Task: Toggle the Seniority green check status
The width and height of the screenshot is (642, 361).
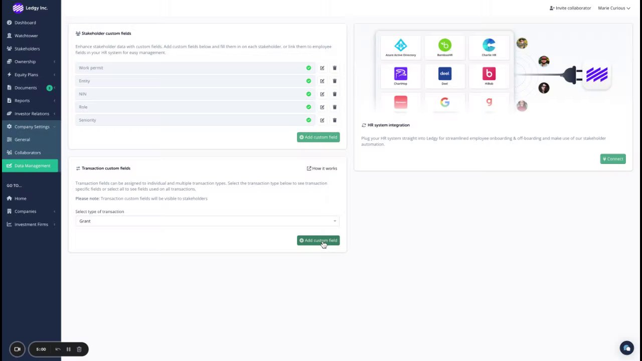Action: (x=308, y=120)
